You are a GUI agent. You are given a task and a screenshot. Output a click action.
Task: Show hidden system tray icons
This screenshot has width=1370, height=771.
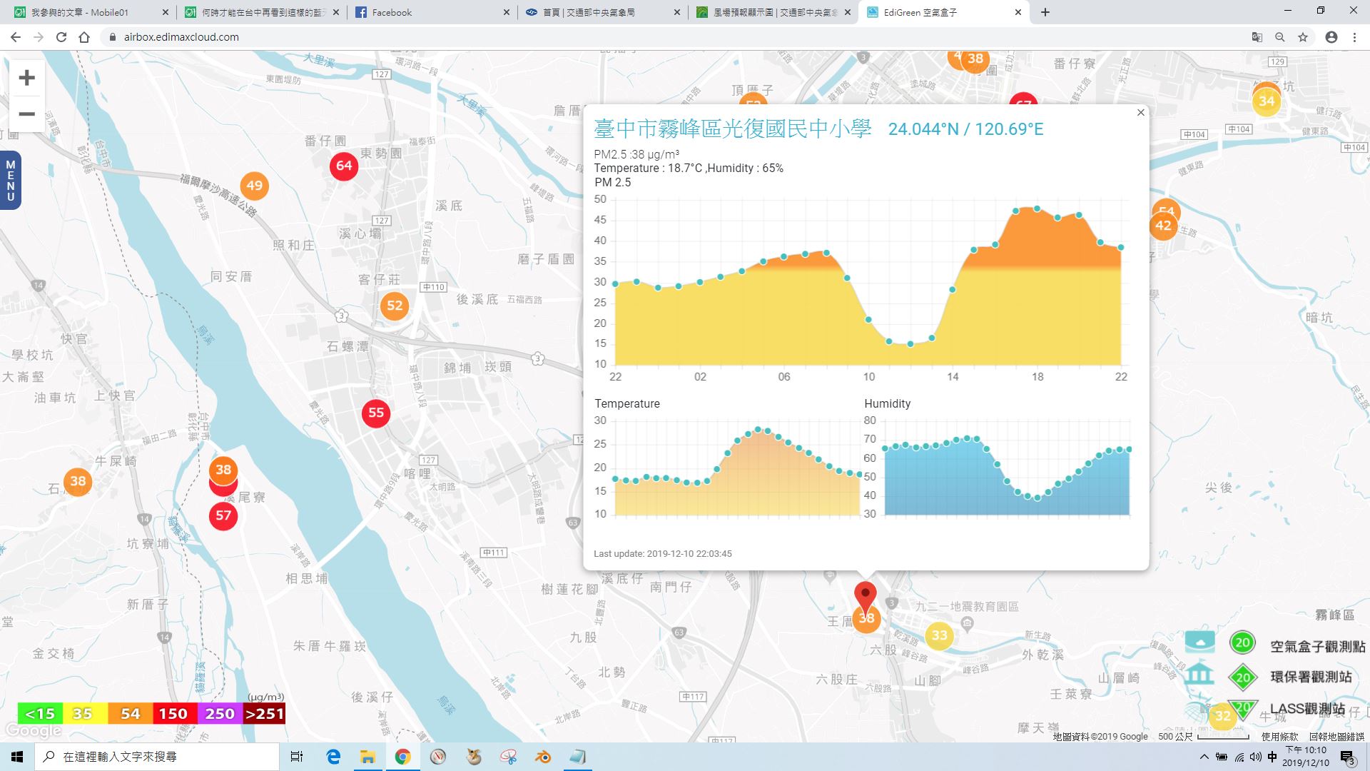1204,757
